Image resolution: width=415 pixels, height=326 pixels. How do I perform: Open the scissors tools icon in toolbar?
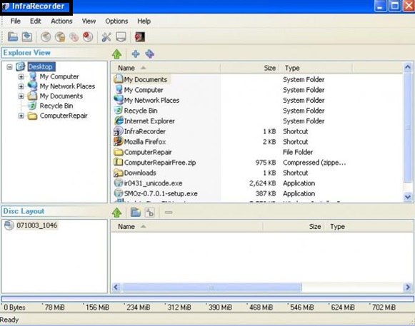[x=106, y=37]
